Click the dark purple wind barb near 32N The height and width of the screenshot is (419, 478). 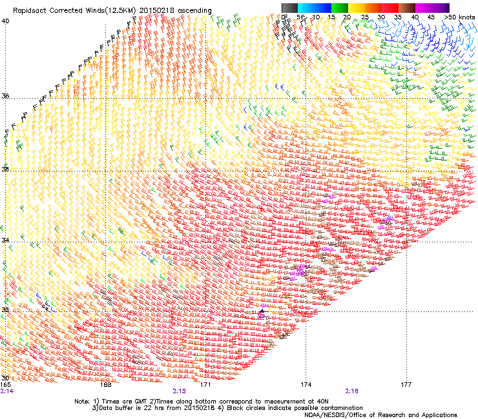click(x=264, y=311)
